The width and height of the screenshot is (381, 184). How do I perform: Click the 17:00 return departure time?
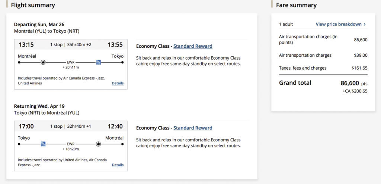pos(26,126)
